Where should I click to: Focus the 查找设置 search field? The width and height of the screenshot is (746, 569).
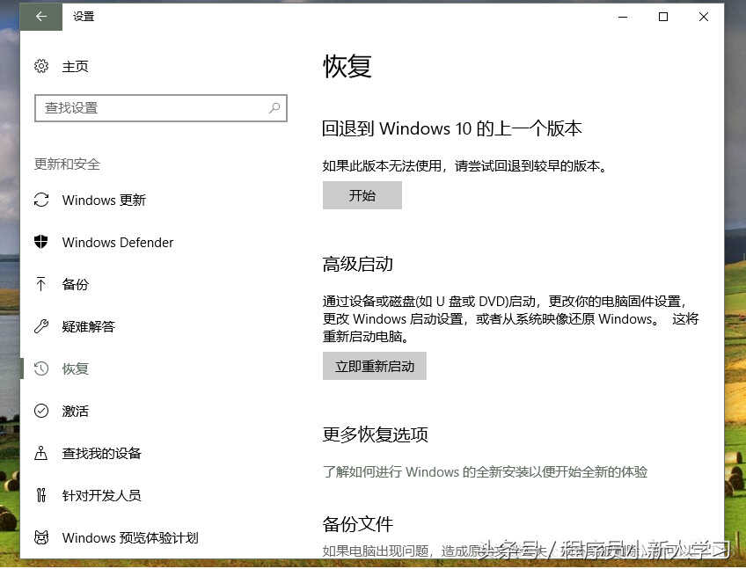coord(161,108)
